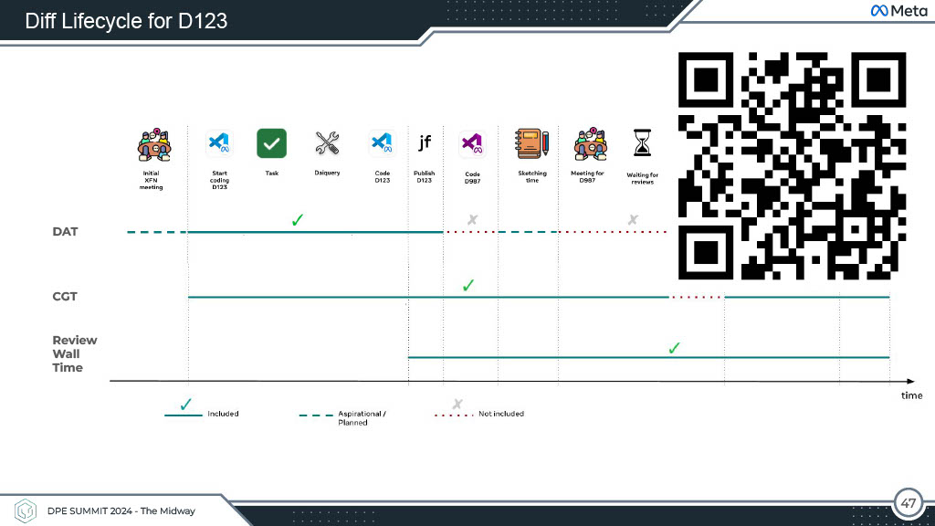The height and width of the screenshot is (526, 935).
Task: Click the dotted red Not included legend line
Action: coord(454,416)
